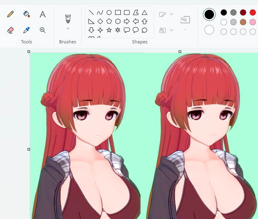The width and height of the screenshot is (258, 219).
Task: Pick the Triangle shape
Action: [144, 12]
